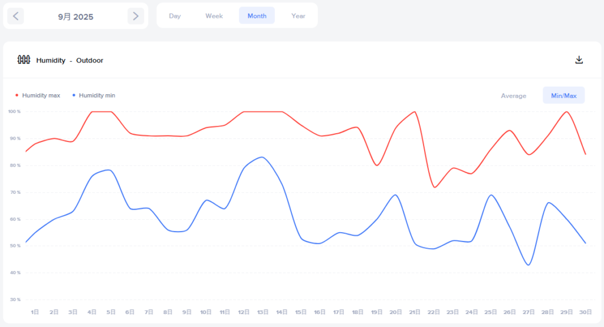
Task: Switch to the Week tab
Action: tap(214, 16)
